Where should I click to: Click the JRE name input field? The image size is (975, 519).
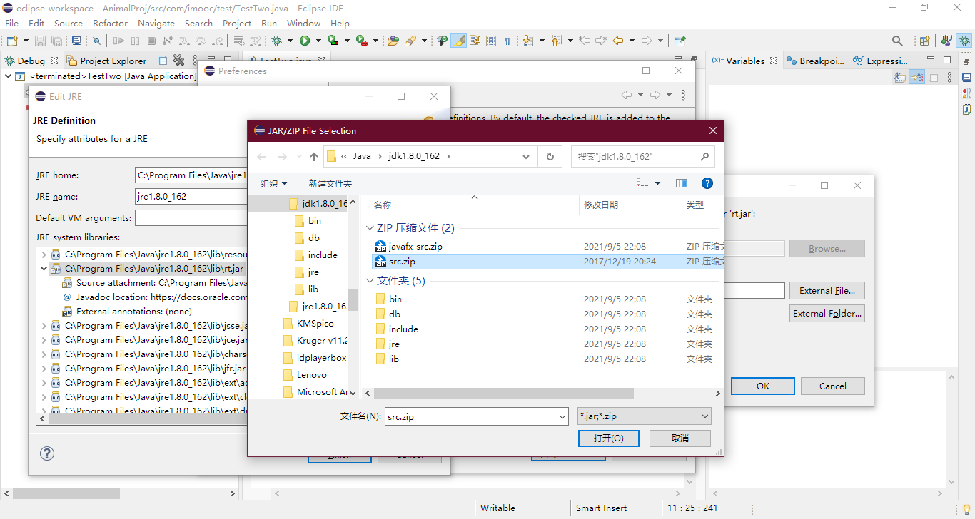(191, 197)
